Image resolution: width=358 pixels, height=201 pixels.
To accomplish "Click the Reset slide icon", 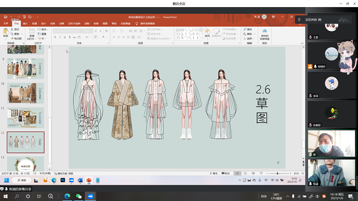I will [x=39, y=34].
